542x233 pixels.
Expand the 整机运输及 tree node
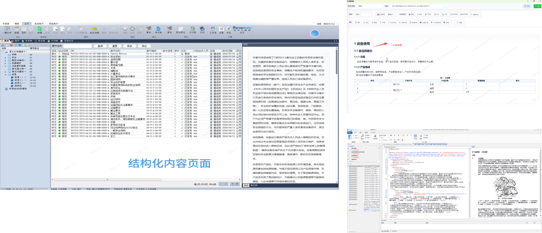click(5, 60)
